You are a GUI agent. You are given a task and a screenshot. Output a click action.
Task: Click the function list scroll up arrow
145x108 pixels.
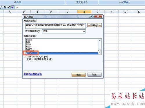pyautogui.click(x=100, y=40)
